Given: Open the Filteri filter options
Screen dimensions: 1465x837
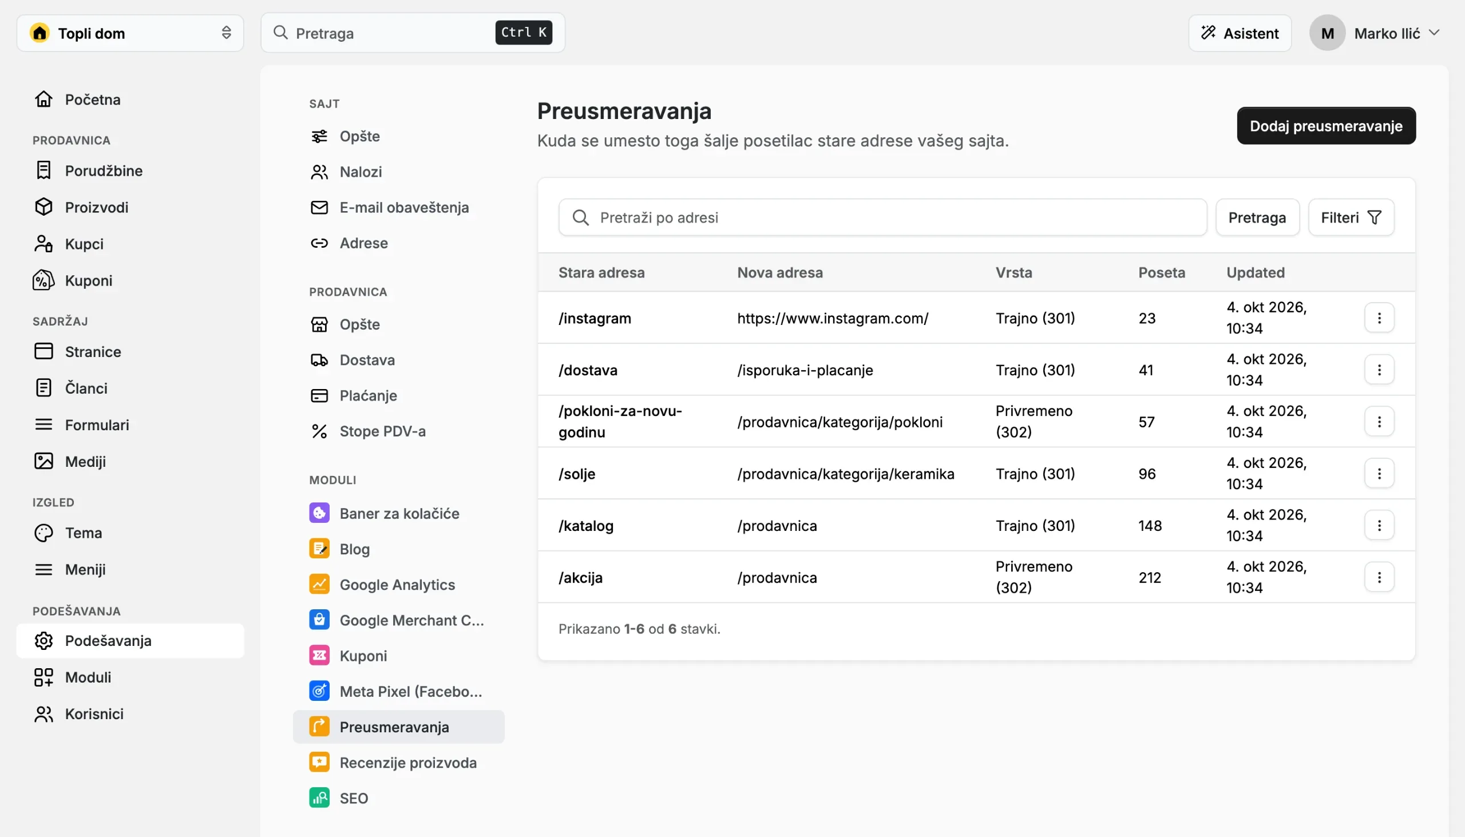Looking at the screenshot, I should point(1351,217).
